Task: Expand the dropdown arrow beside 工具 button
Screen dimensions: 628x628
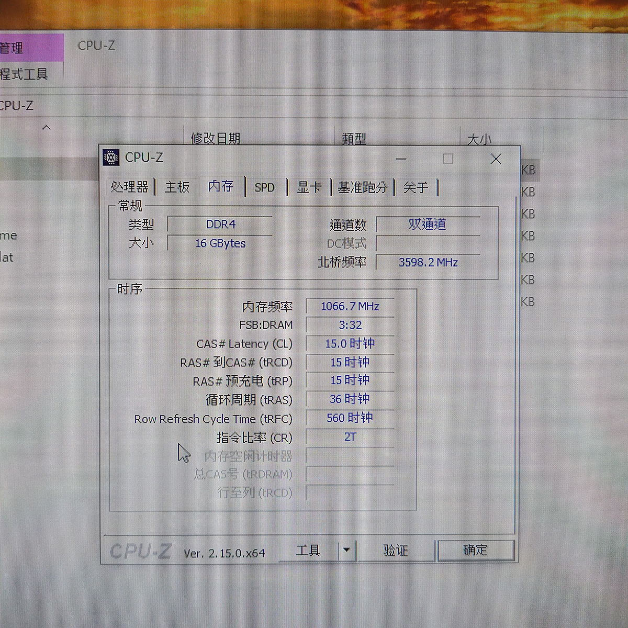Action: 346,550
